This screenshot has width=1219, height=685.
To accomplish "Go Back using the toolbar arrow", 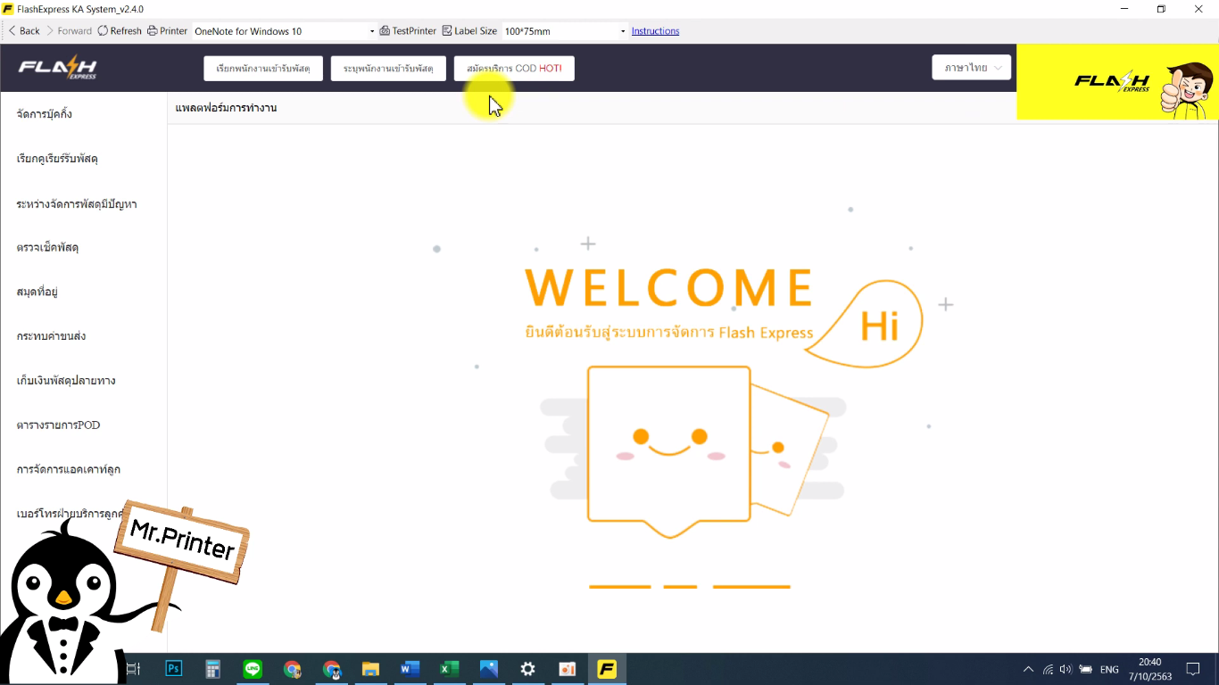I will 24,30.
